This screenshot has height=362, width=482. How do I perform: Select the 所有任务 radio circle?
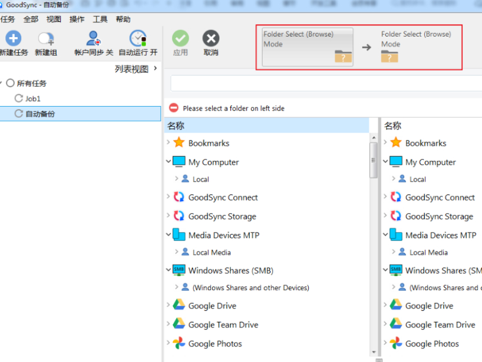coord(11,83)
